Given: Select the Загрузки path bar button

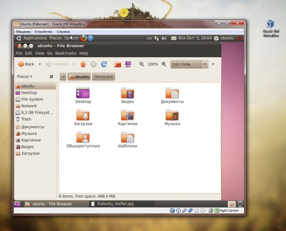Looking at the screenshot, I should 103,76.
